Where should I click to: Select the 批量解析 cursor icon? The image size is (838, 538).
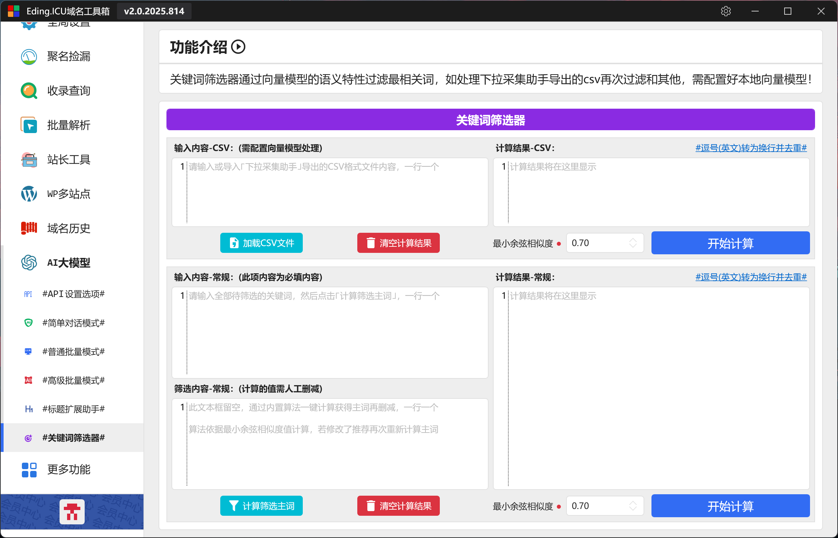tap(29, 125)
